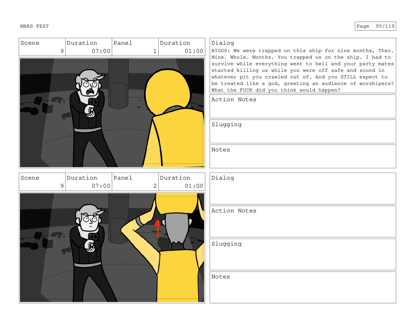
Task: Click the Page 95/119 indicator box
Action: tap(375, 26)
